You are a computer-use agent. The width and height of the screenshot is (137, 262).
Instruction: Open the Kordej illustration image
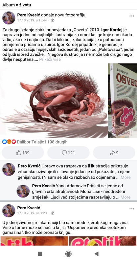coord(54,101)
